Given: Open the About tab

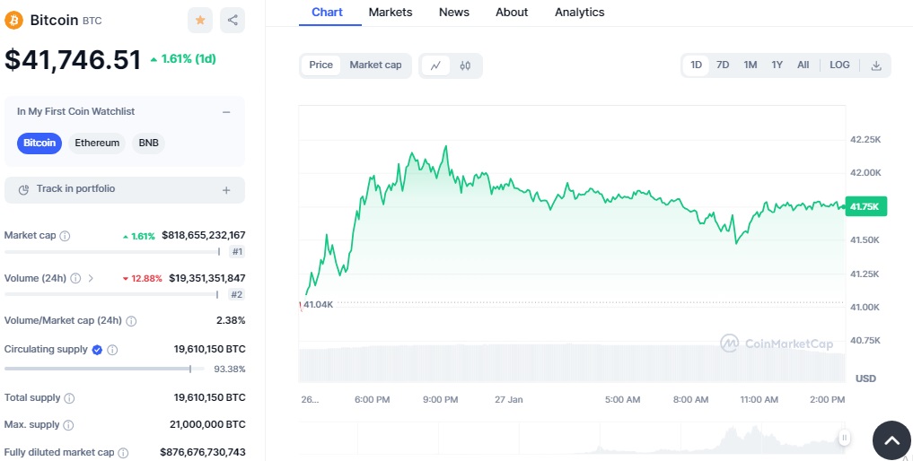Looking at the screenshot, I should click(x=512, y=13).
